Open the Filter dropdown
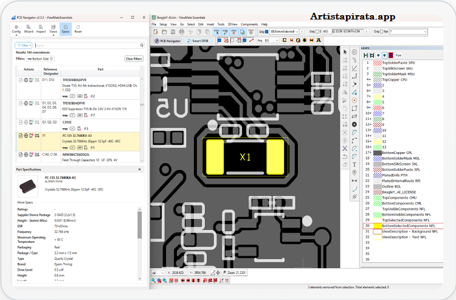456x300 pixels. 24,45
